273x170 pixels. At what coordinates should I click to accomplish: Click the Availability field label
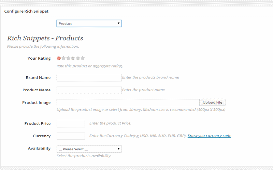(x=39, y=149)
